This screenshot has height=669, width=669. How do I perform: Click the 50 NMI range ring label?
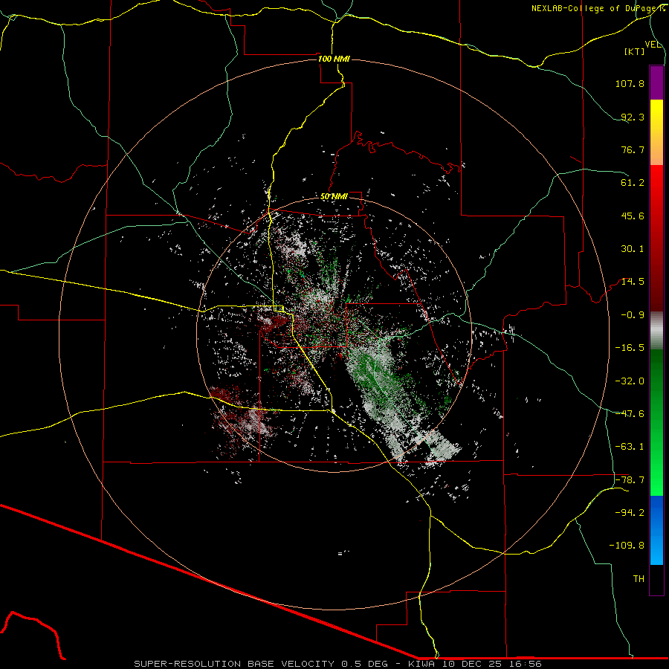(334, 197)
